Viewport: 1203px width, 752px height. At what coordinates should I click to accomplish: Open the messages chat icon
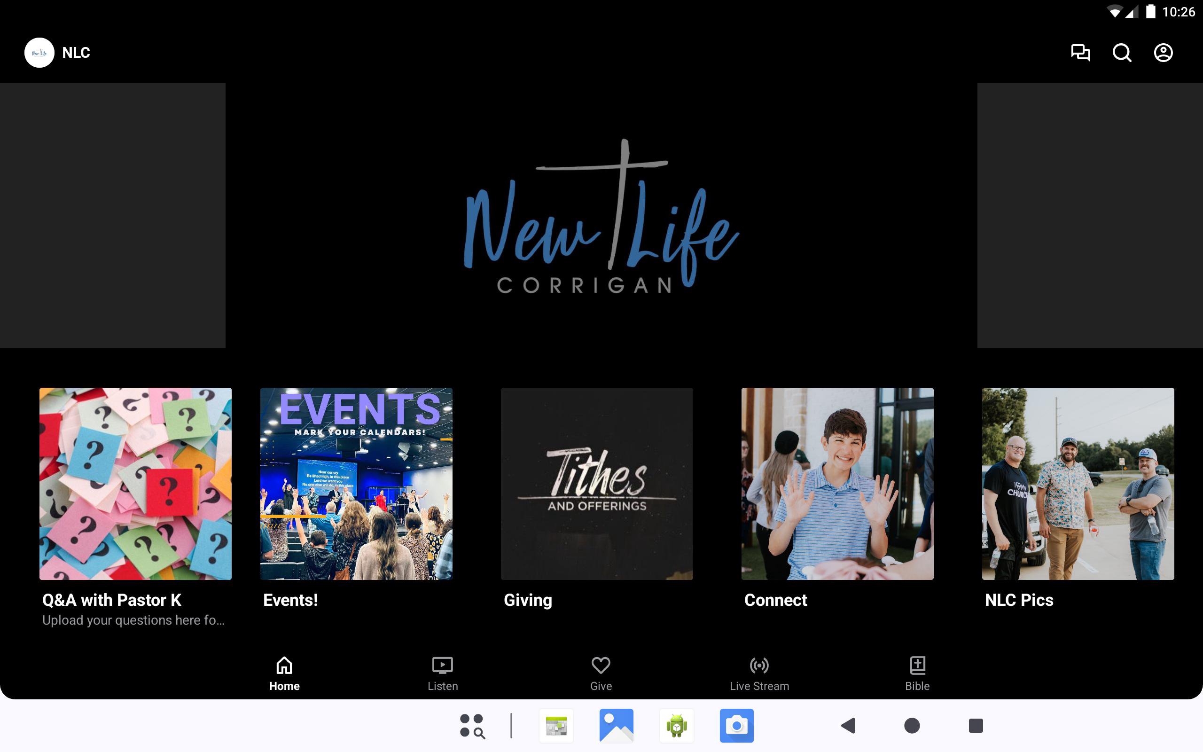1080,53
